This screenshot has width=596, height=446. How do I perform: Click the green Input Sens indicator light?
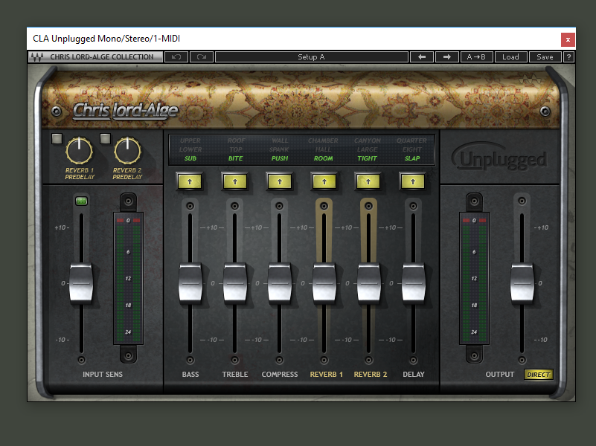[x=81, y=201]
